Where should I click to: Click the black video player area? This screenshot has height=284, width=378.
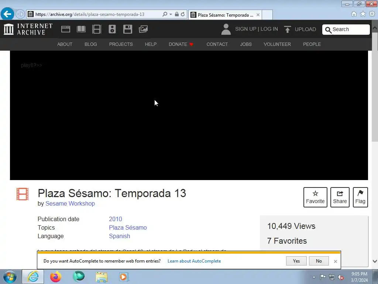coord(189,115)
